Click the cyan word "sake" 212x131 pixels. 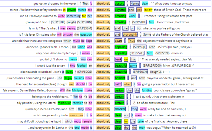[x=141, y=121]
